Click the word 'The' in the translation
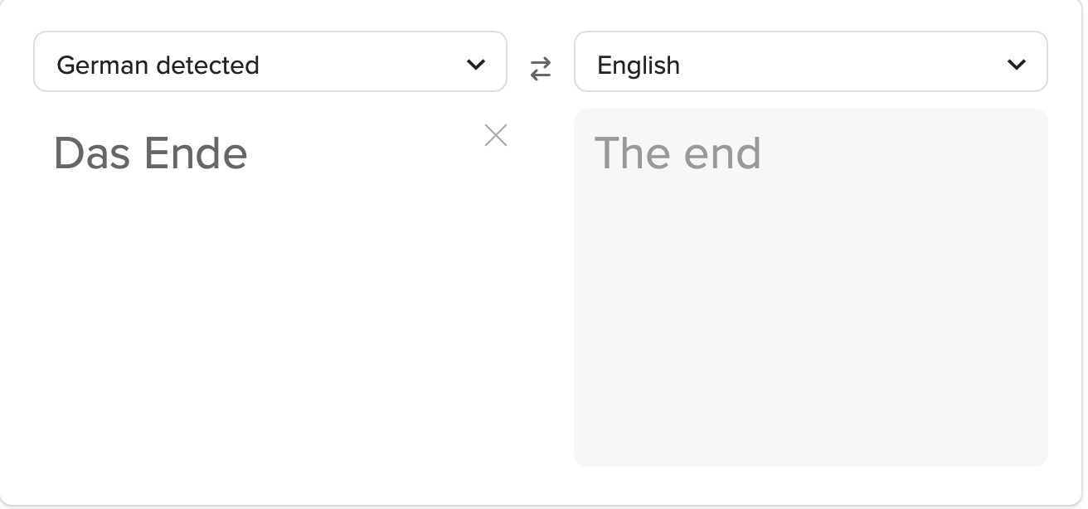This screenshot has width=1088, height=509. pyautogui.click(x=631, y=153)
